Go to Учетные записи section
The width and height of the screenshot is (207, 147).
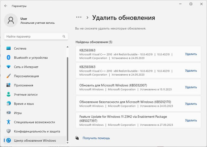tap(26, 94)
